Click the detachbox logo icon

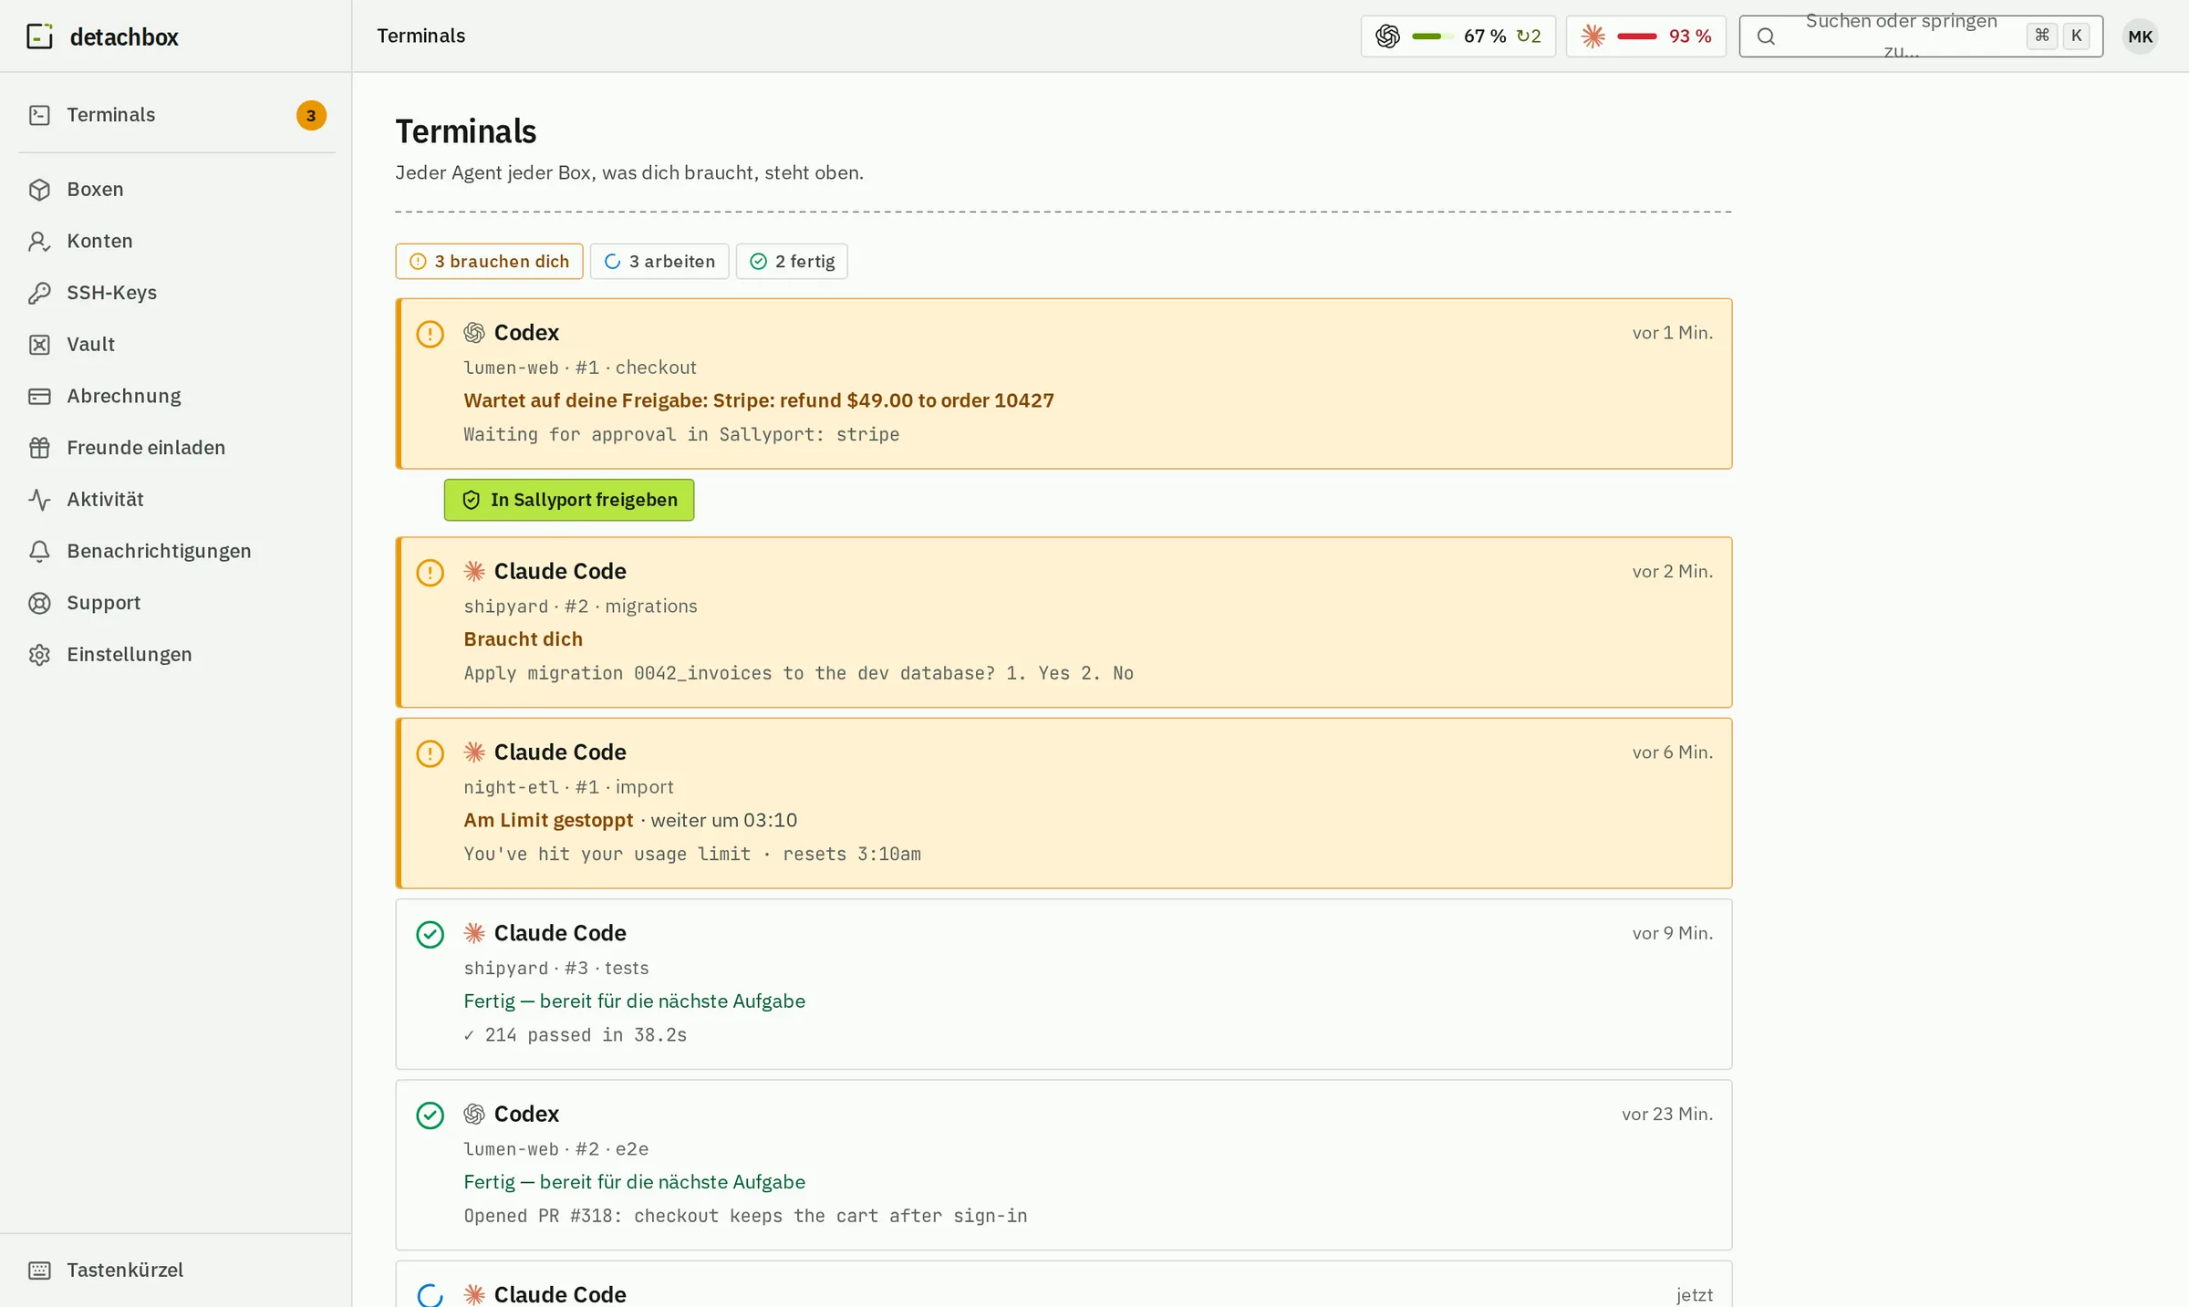point(39,36)
